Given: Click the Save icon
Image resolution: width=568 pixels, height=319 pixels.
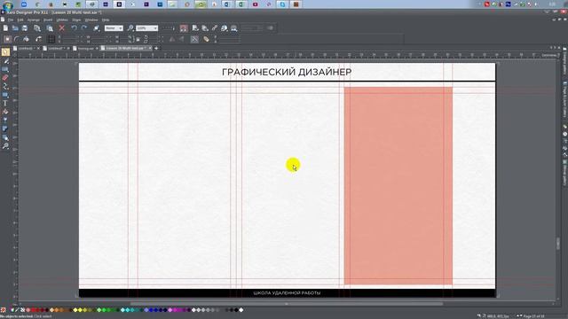Looking at the screenshot, I should [25, 28].
